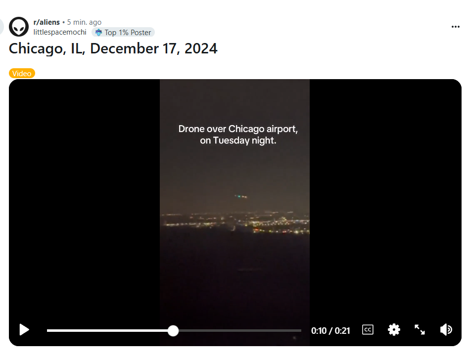
Task: Click the 0:10 / 0:21 time display
Action: (x=330, y=331)
